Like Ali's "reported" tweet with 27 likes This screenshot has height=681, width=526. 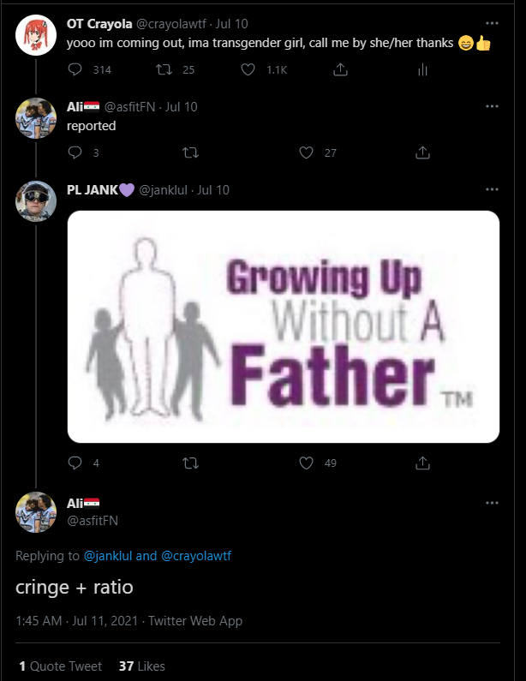(306, 152)
